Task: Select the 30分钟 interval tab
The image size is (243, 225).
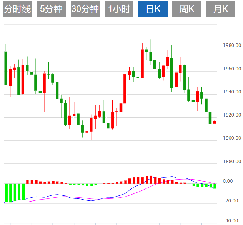Action: (85, 9)
